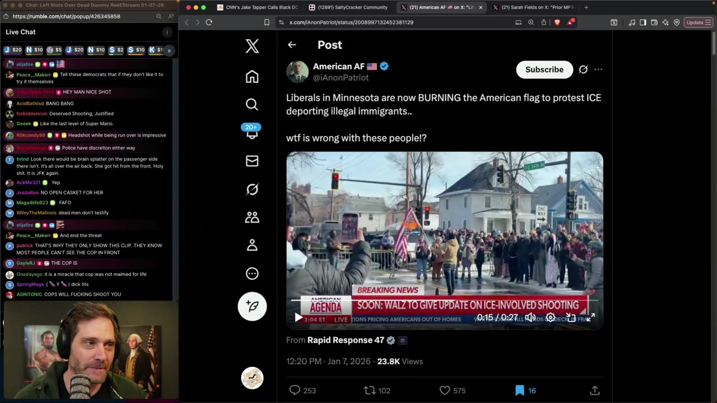The image size is (717, 403).
Task: Open post options three-dot menu
Action: 598,69
